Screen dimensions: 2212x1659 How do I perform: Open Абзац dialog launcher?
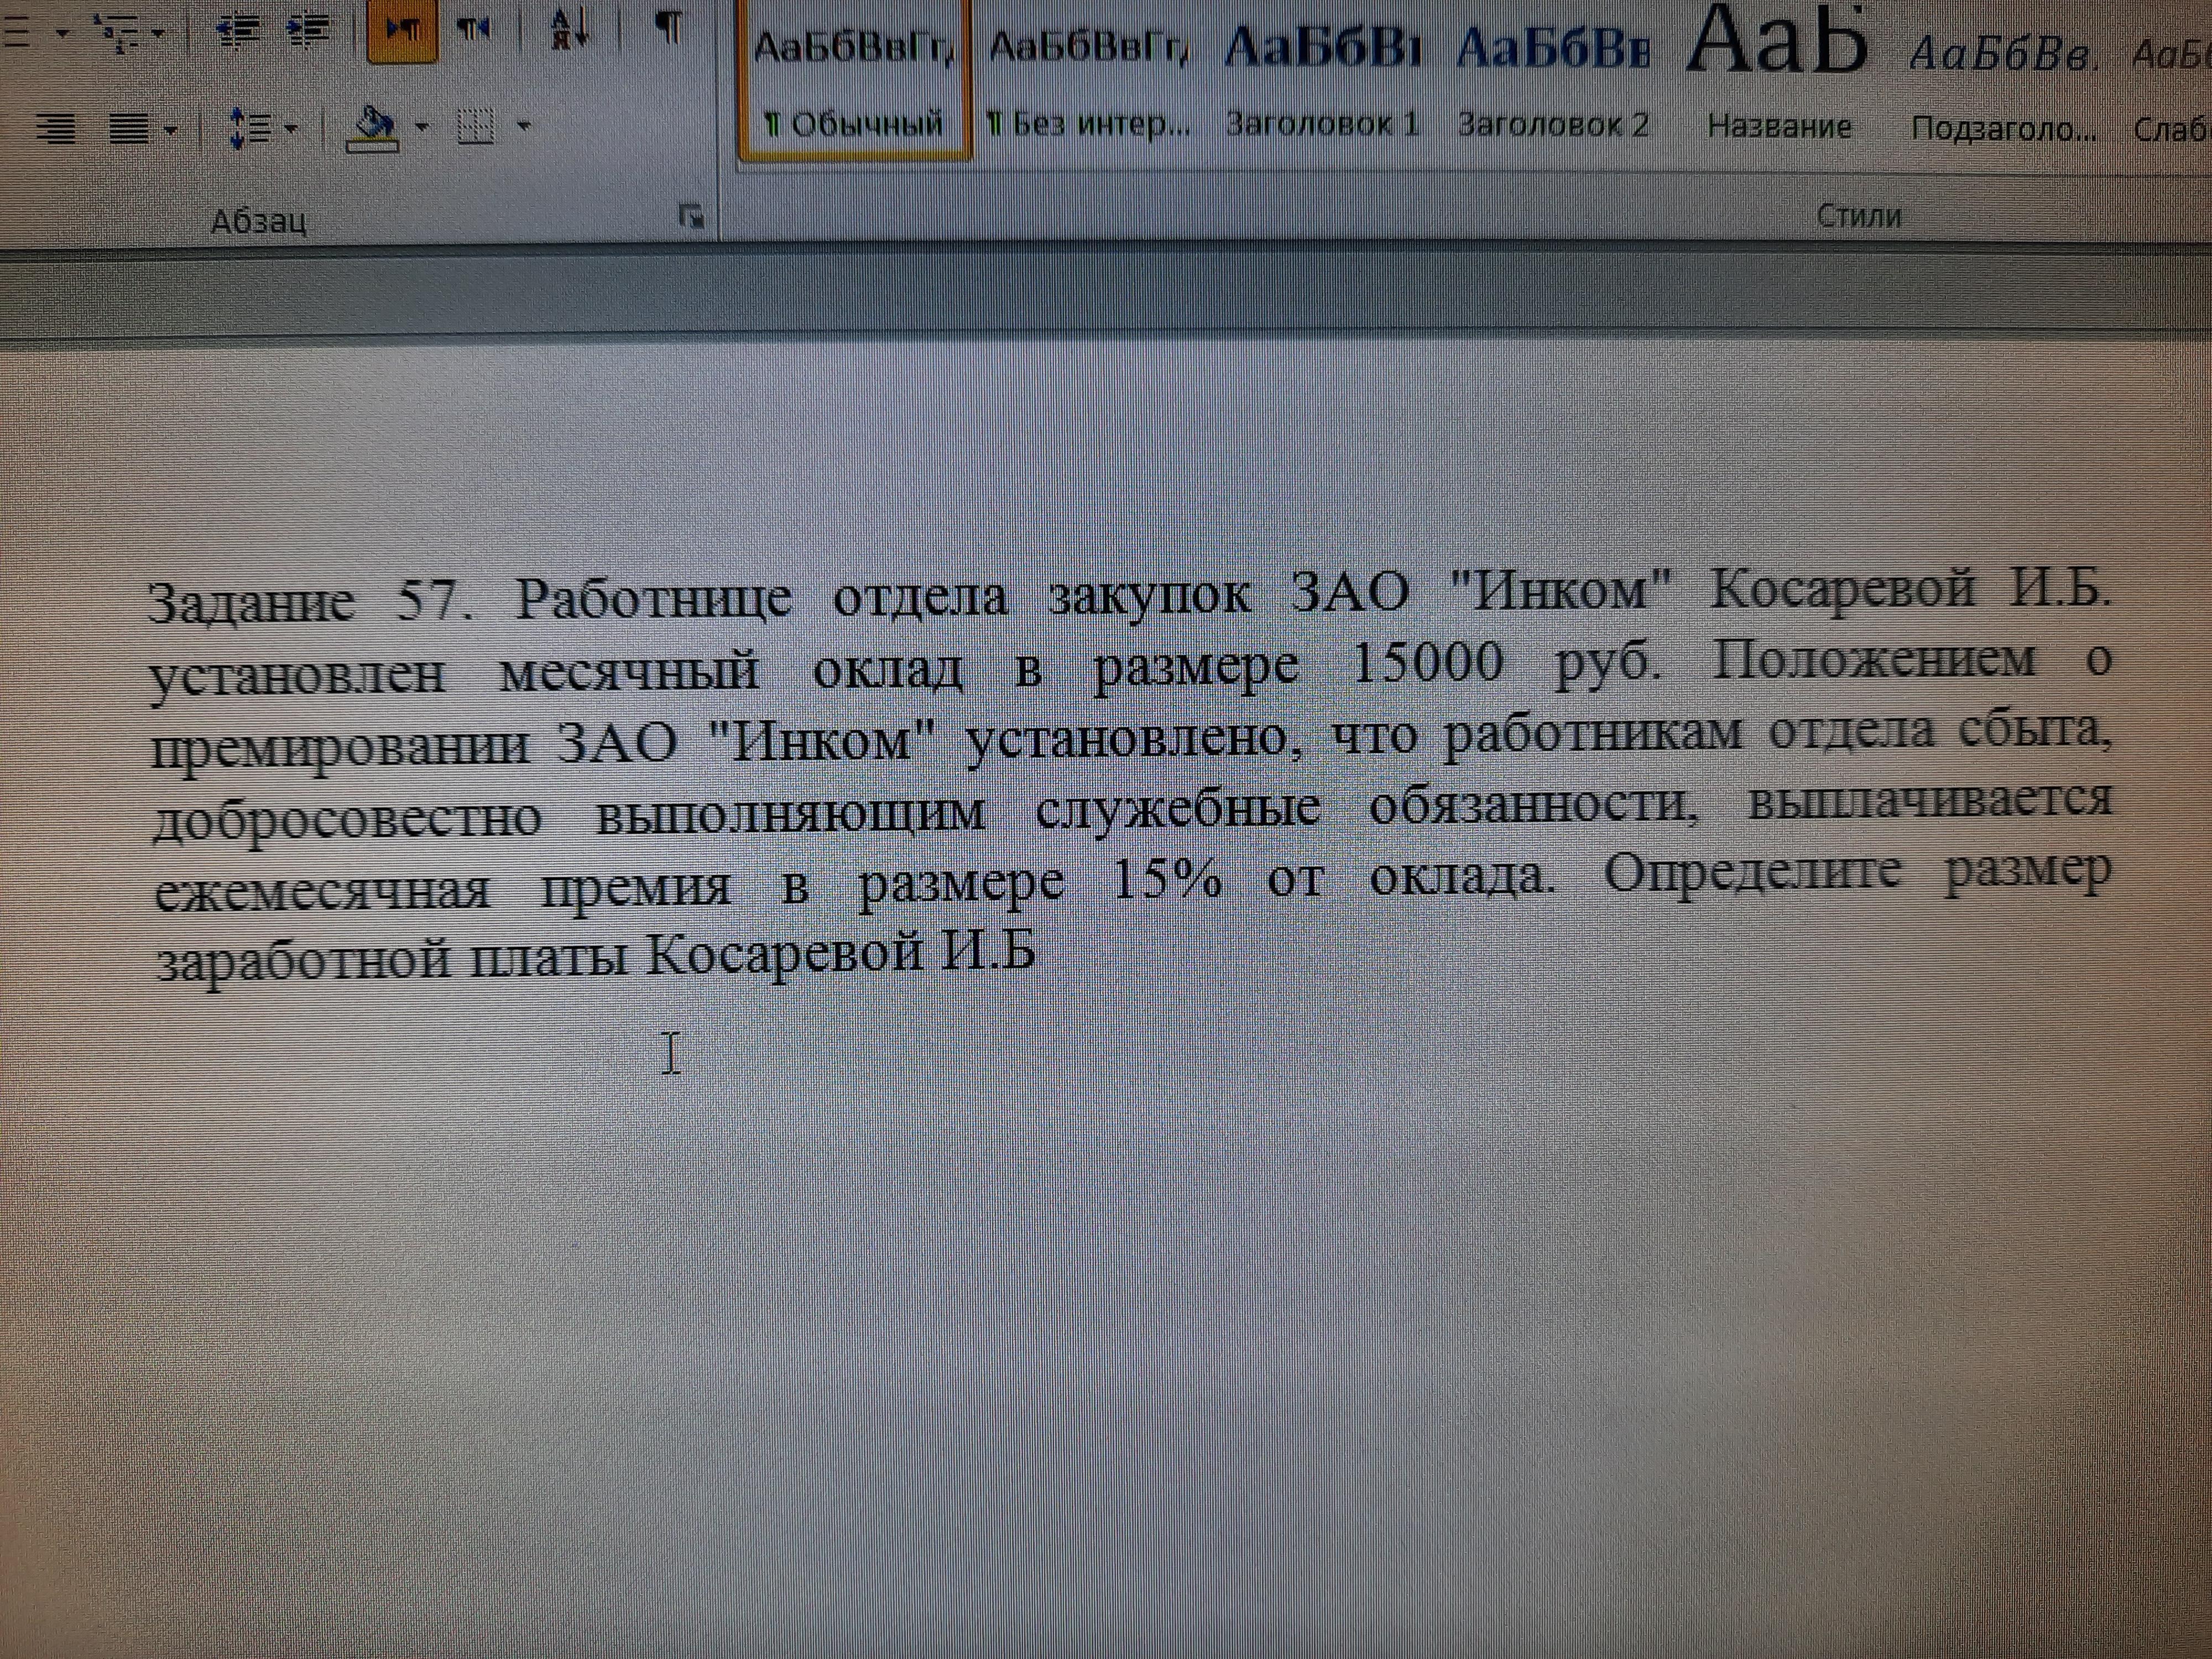click(691, 216)
